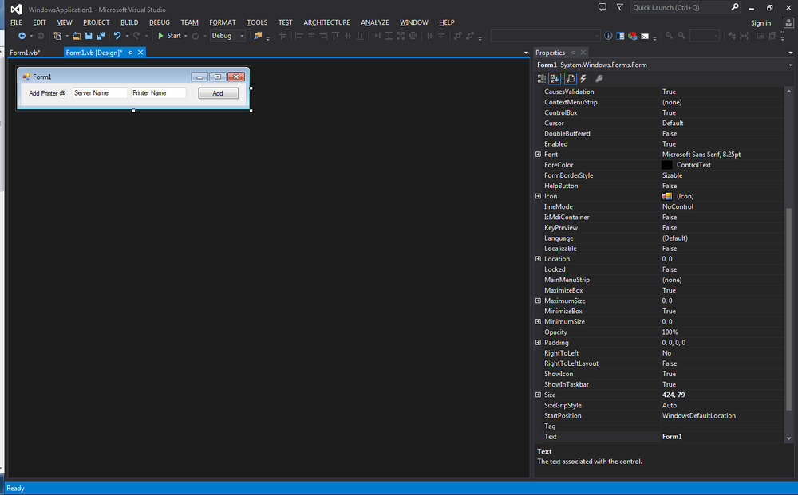
Task: Select the Opacity property value 100%
Action: pyautogui.click(x=670, y=332)
